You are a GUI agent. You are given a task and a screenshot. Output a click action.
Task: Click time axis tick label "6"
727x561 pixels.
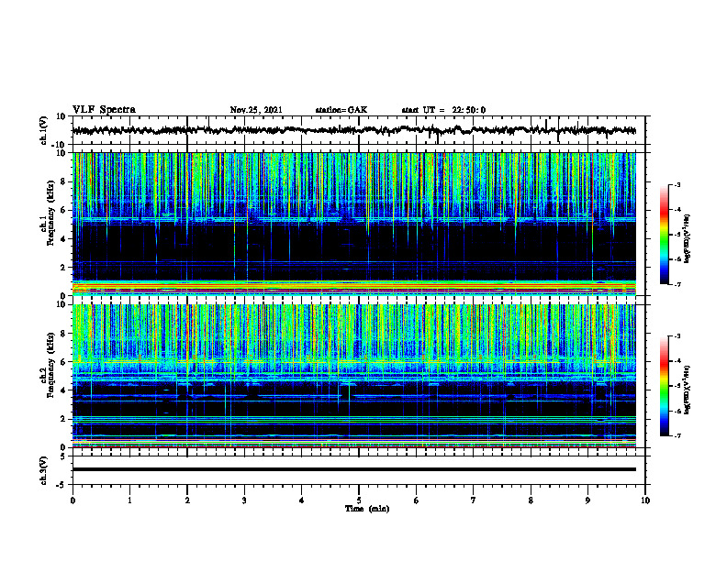[x=417, y=500]
